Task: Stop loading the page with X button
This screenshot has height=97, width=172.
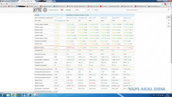Action: (x=7, y=4)
